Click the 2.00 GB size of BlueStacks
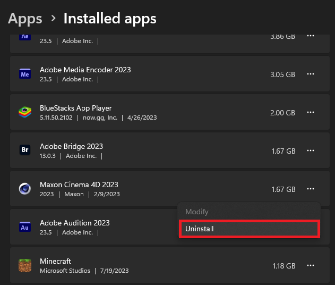The width and height of the screenshot is (335, 285). (x=282, y=113)
